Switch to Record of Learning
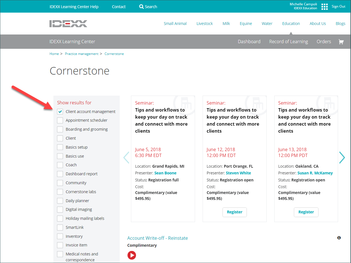Viewport: 351px width, 263px height. tap(288, 41)
